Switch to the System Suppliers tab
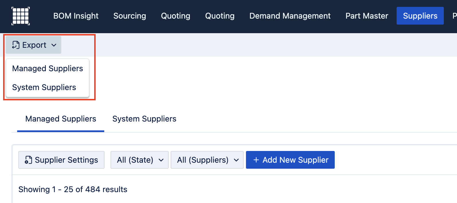The height and width of the screenshot is (203, 457). click(144, 119)
